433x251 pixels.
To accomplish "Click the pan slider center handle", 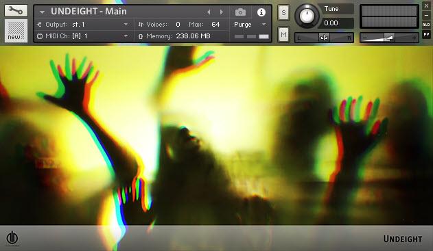I will pos(324,38).
